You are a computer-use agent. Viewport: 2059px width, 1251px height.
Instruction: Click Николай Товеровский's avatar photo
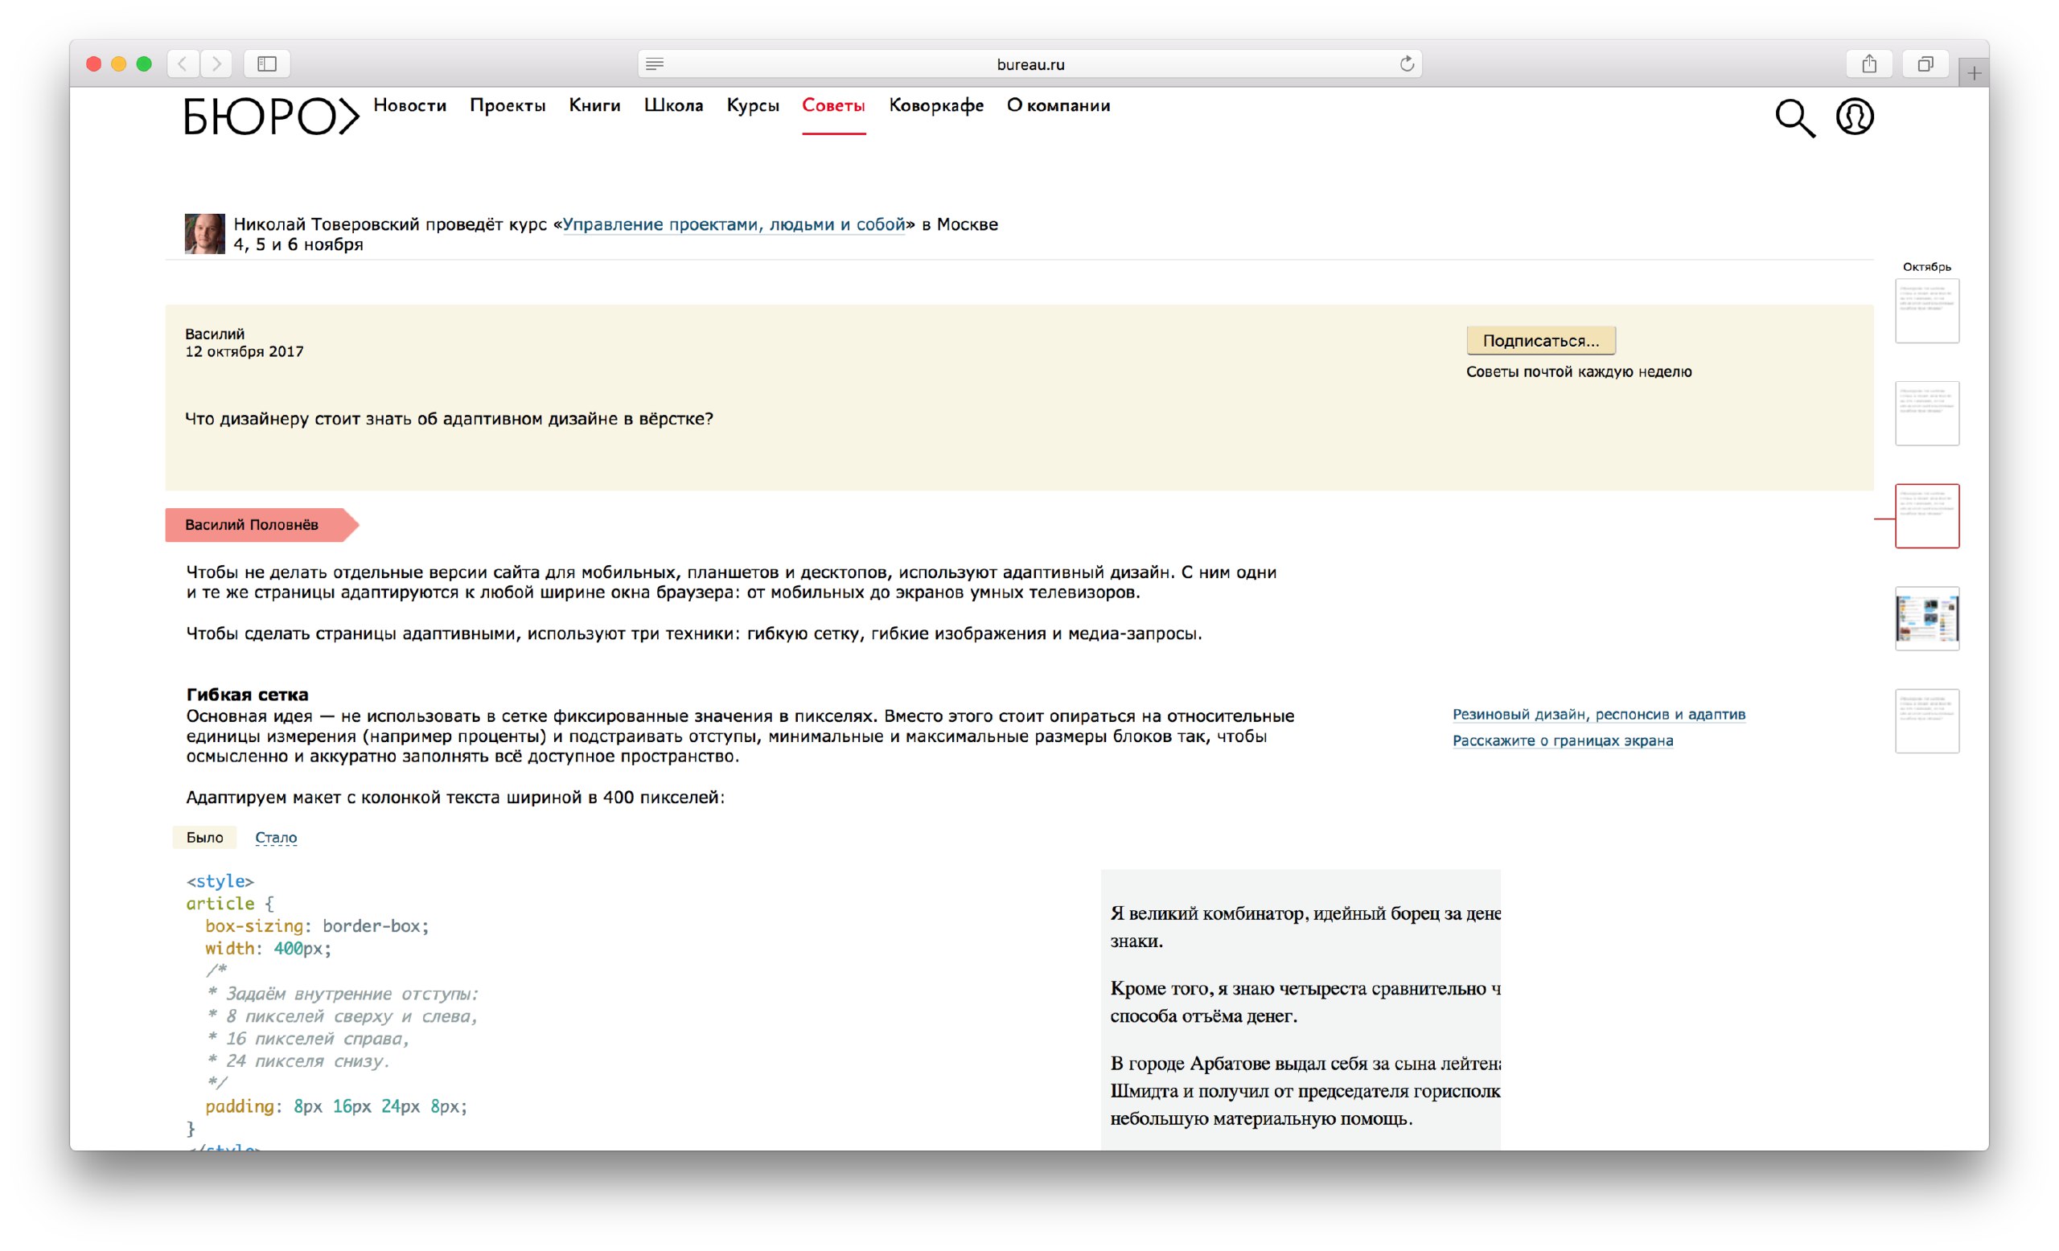(205, 234)
